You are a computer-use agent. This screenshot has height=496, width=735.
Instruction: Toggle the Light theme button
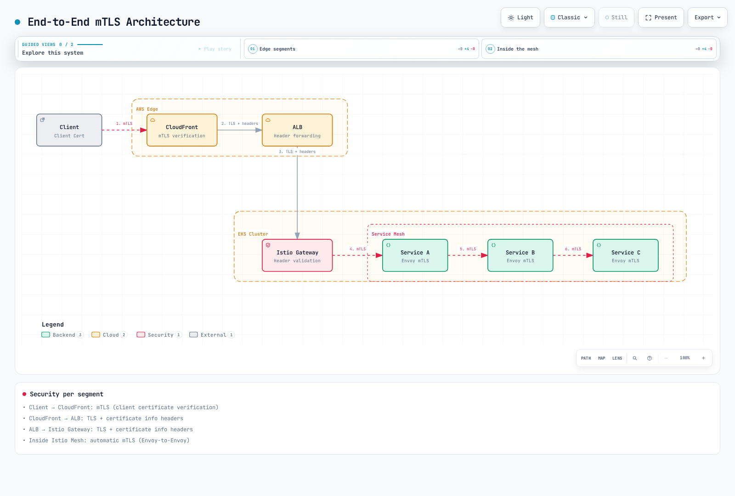point(520,17)
